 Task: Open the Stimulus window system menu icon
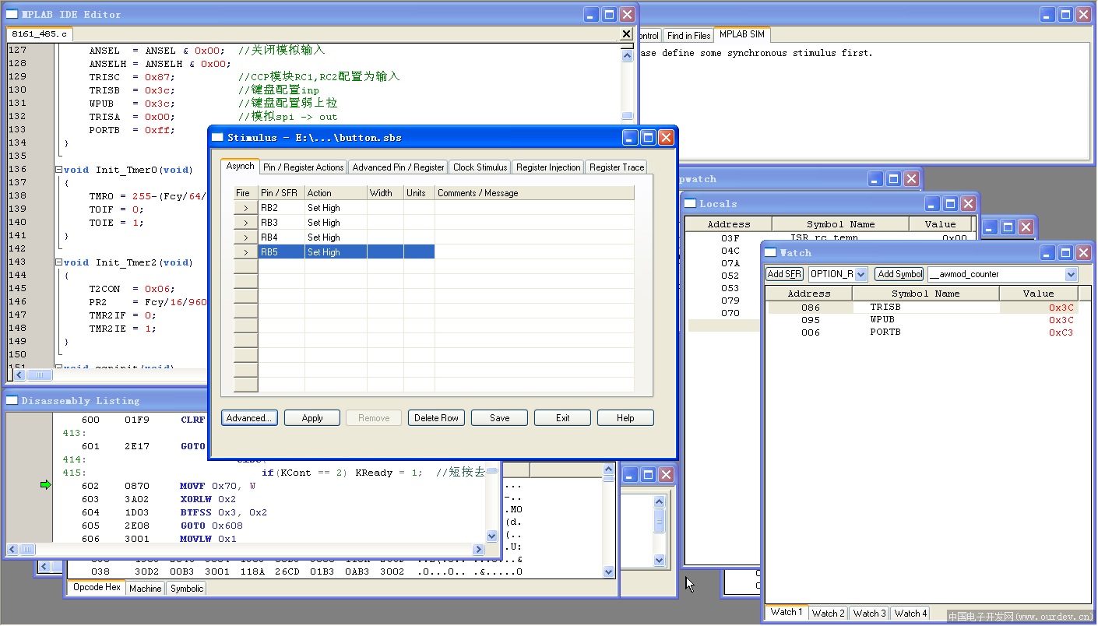pyautogui.click(x=218, y=138)
